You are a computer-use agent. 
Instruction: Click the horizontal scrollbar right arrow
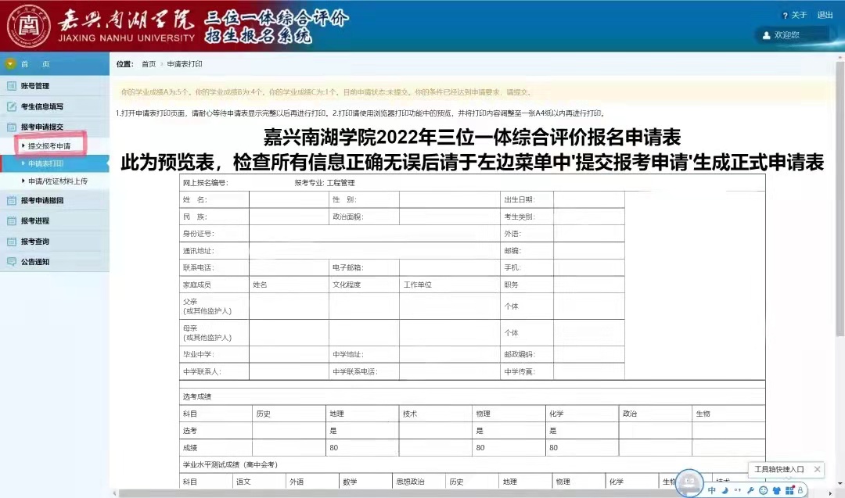[830, 493]
